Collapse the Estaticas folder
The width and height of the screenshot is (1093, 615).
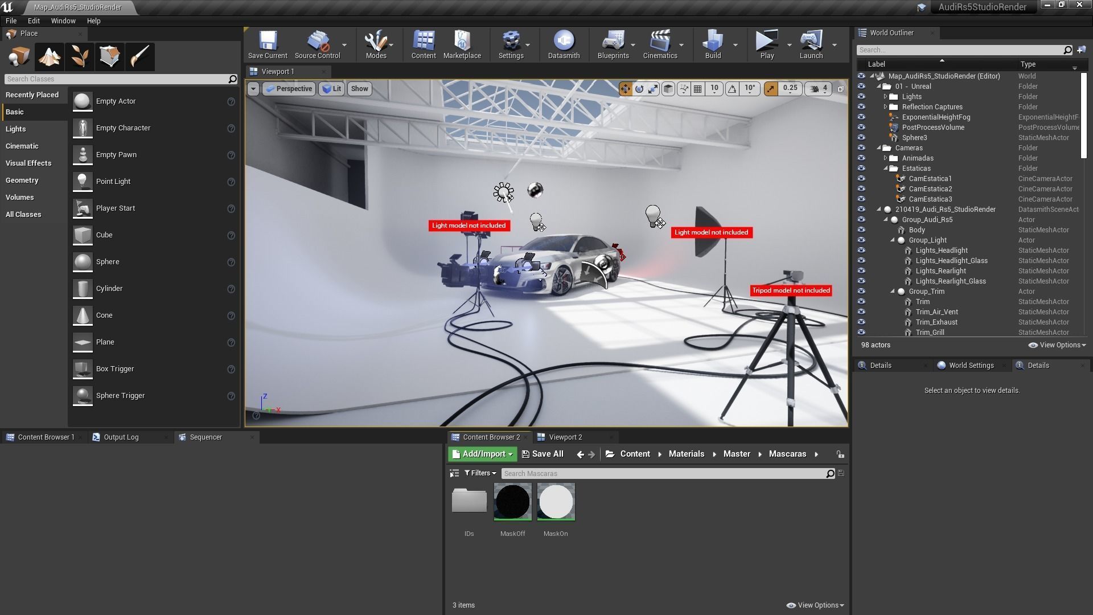tap(885, 169)
